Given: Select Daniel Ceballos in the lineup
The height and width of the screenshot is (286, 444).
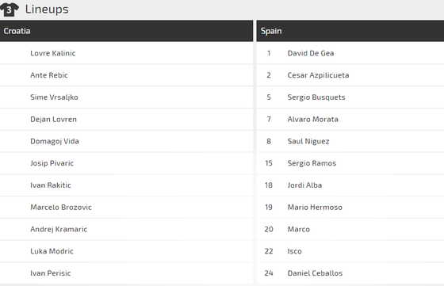Looking at the screenshot, I should point(315,273).
